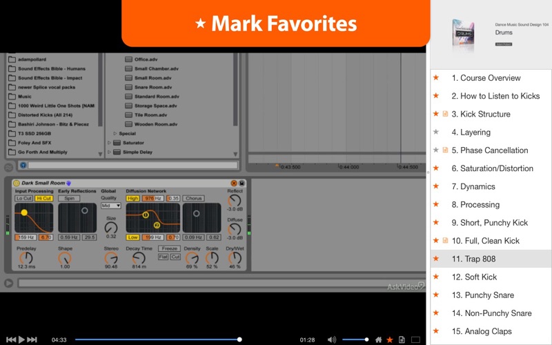This screenshot has width=552, height=345.
Task: Open lesson 4. Layering
Action: point(471,132)
